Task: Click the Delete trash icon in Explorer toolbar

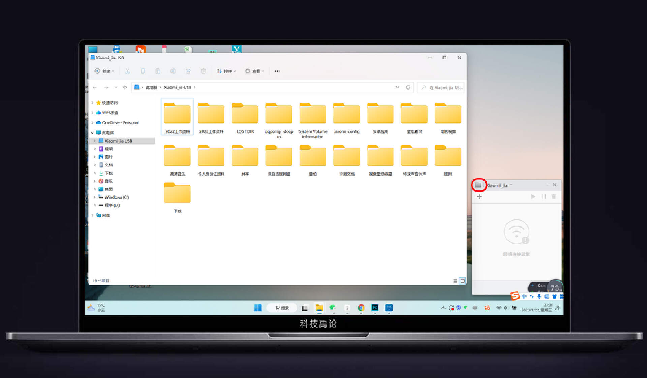Action: pos(203,71)
